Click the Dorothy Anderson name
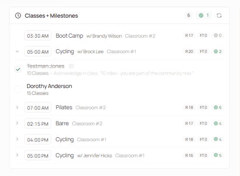Screen dimensions: 240x176 (49, 86)
